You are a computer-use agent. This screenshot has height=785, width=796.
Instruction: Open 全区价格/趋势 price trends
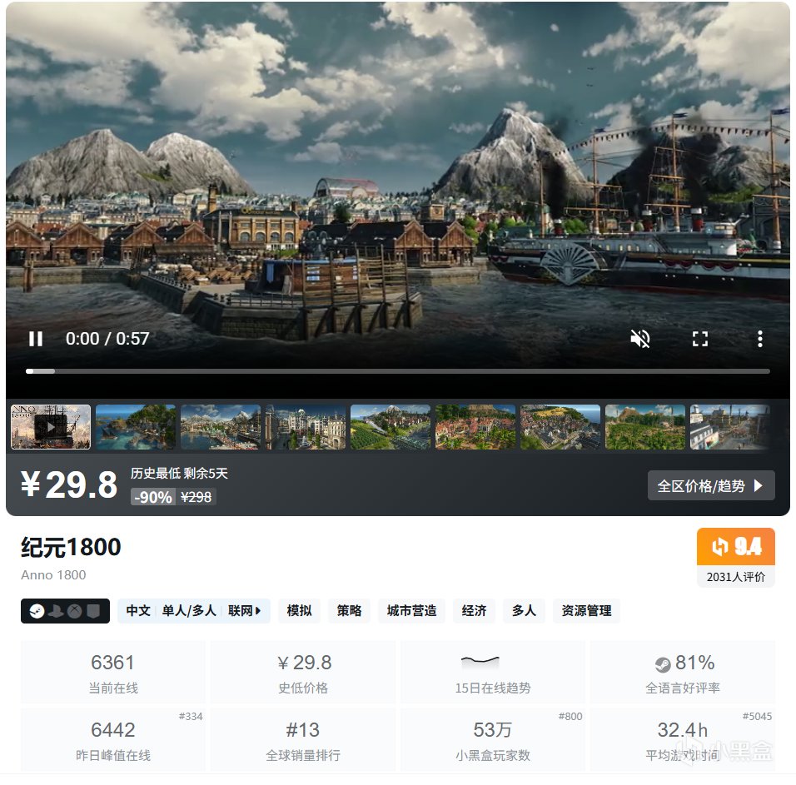(711, 485)
